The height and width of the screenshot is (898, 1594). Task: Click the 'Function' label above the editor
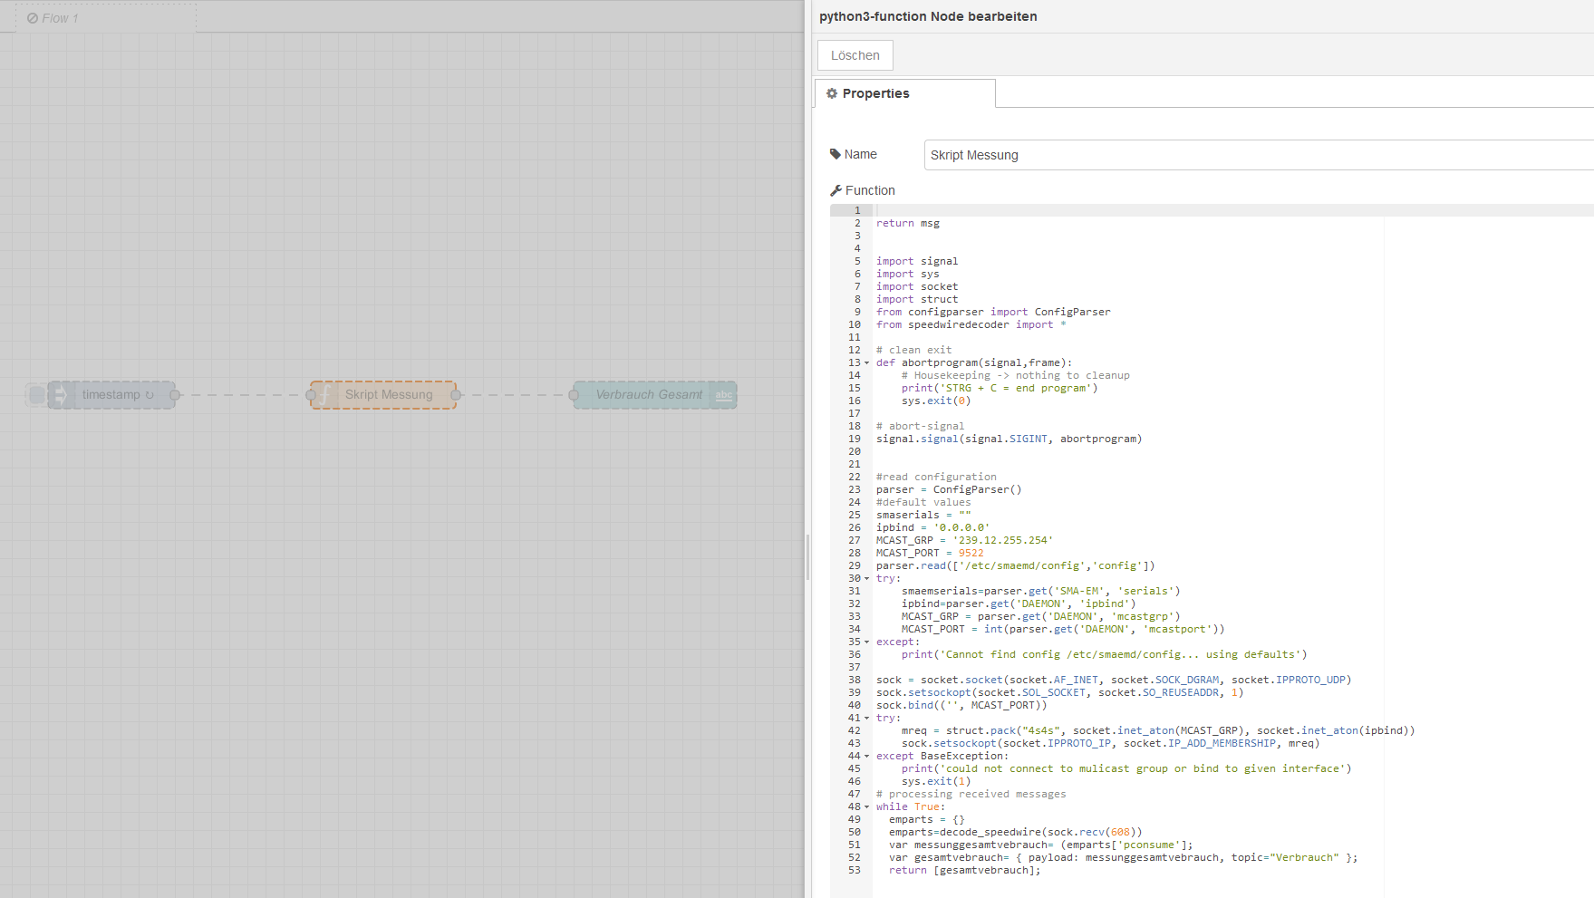[x=870, y=190]
